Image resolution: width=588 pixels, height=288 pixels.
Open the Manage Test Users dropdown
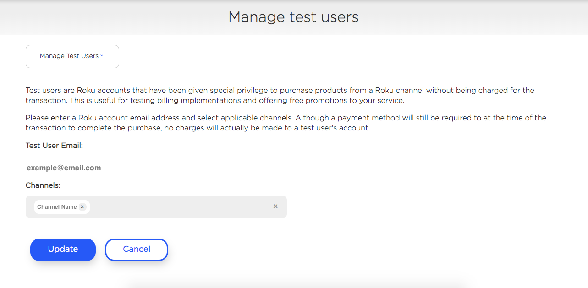(72, 56)
